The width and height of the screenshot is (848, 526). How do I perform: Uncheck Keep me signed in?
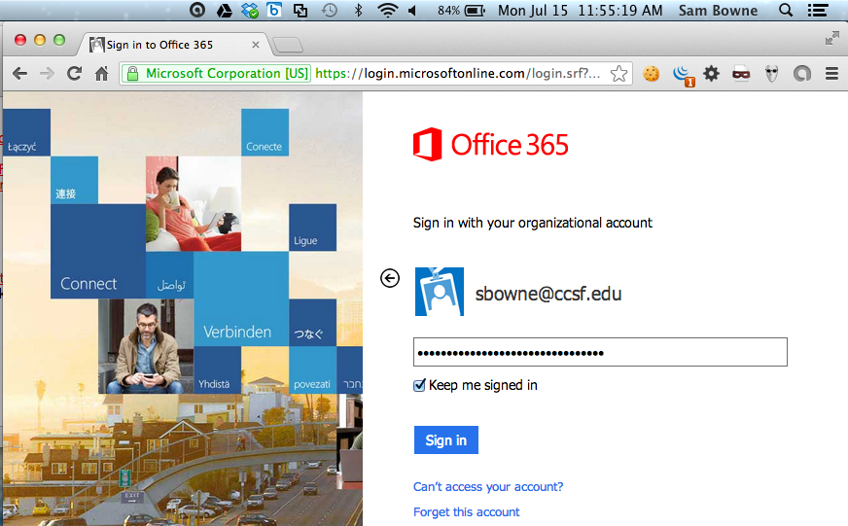(x=419, y=385)
